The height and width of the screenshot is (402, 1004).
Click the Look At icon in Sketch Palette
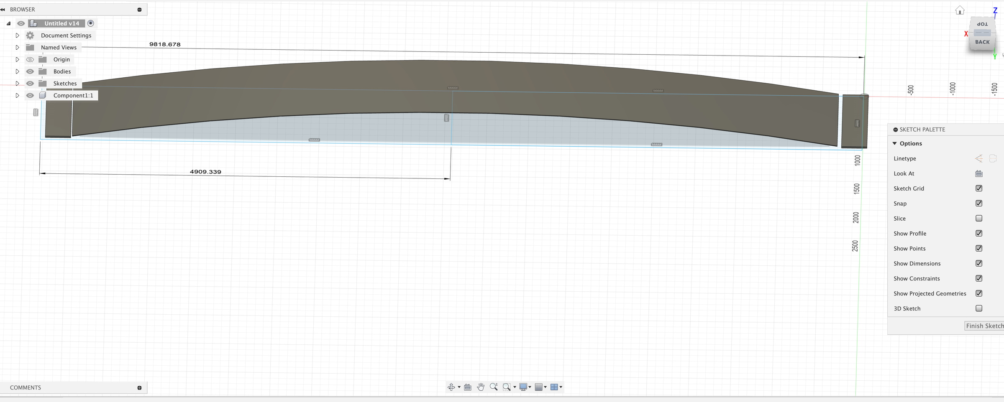979,173
